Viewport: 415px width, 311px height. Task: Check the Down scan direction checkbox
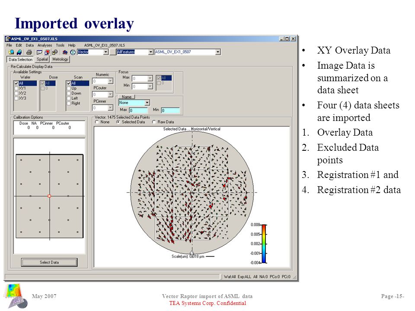pyautogui.click(x=69, y=93)
